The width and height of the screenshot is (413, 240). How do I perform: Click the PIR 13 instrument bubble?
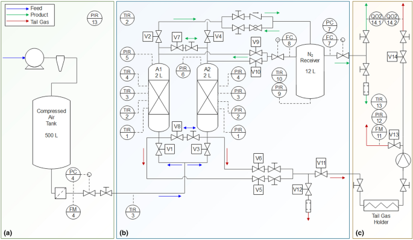(x=95, y=19)
